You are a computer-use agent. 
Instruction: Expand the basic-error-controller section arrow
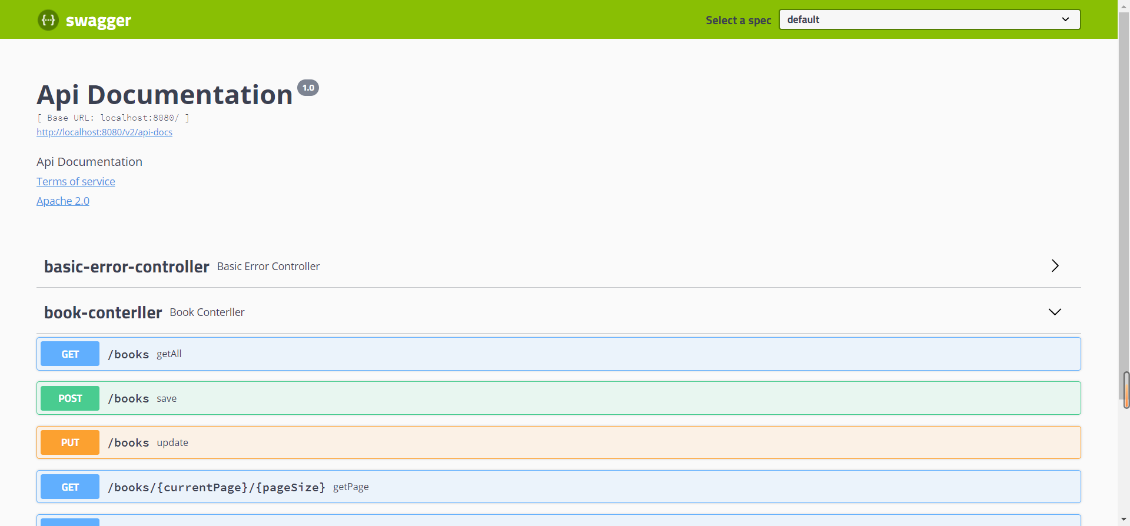pos(1055,266)
